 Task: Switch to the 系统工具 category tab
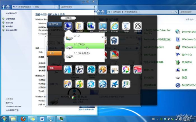click(x=54, y=24)
